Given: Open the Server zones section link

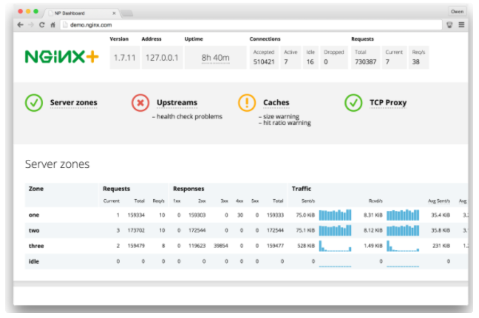Looking at the screenshot, I should [x=73, y=103].
